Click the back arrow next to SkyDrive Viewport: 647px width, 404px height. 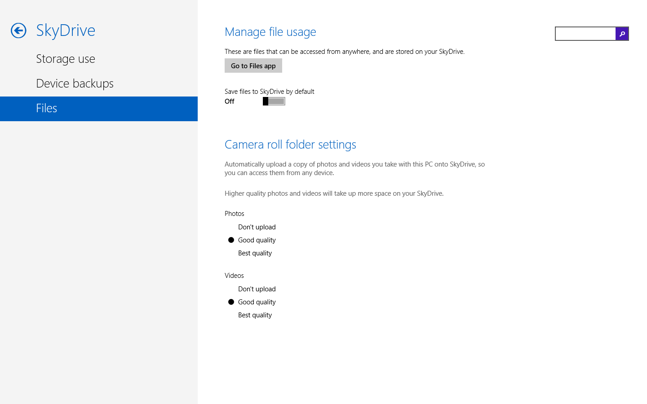pos(18,31)
